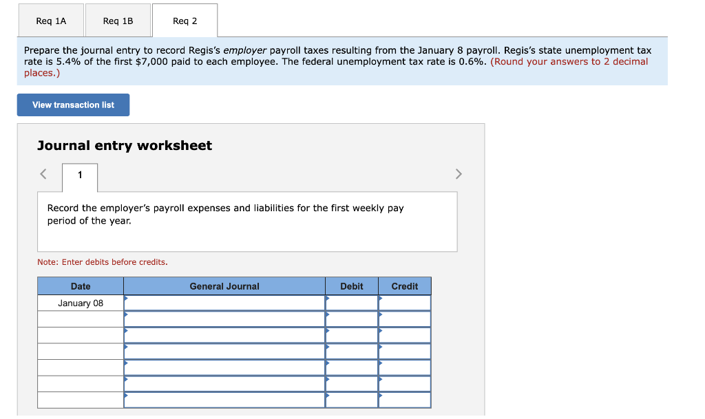Image resolution: width=705 pixels, height=419 pixels.
Task: Click the View transaction list button
Action: [73, 105]
